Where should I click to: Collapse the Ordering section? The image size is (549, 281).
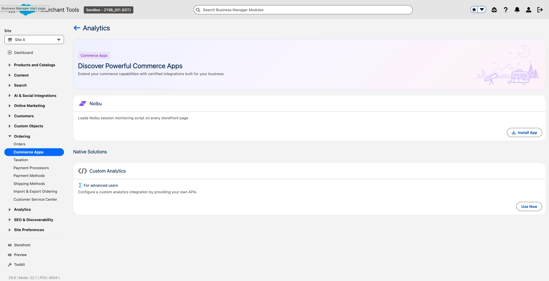[x=22, y=136]
